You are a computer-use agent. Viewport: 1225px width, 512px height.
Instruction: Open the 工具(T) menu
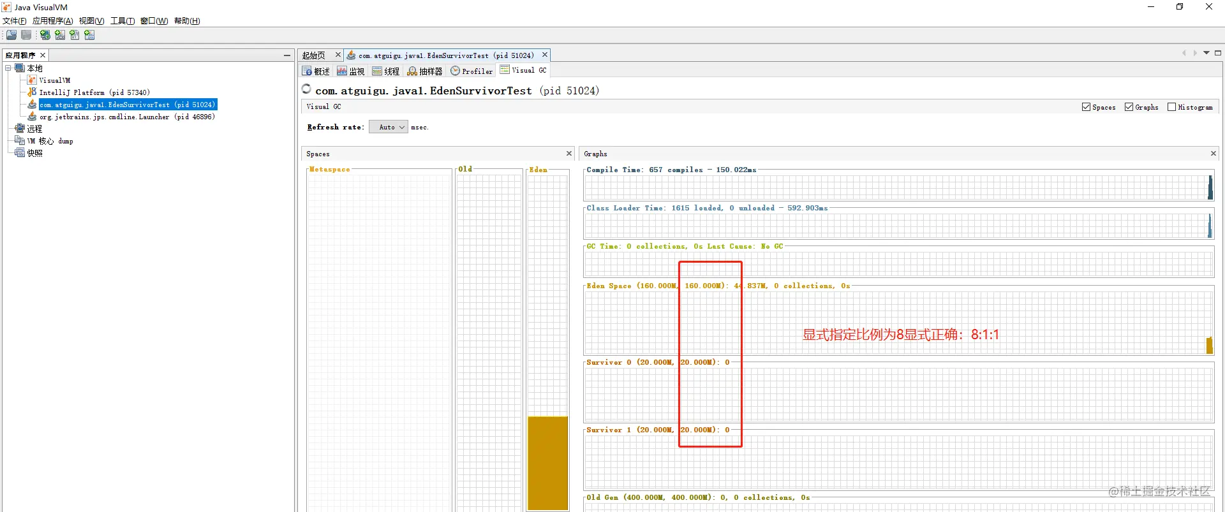tap(122, 21)
